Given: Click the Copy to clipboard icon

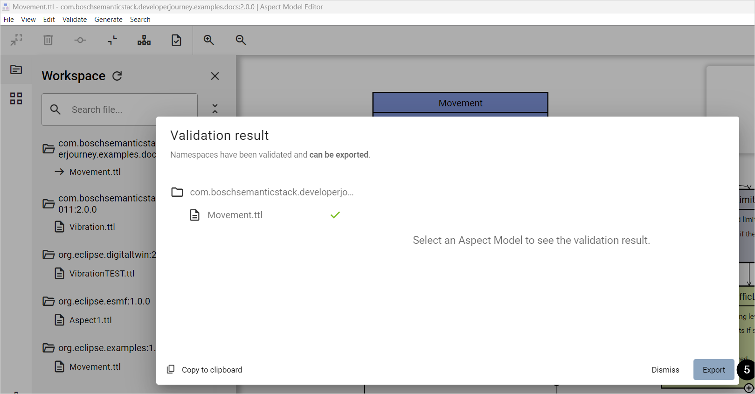Looking at the screenshot, I should point(171,369).
